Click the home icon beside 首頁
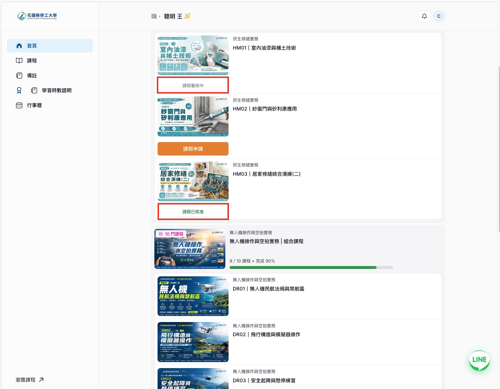500x389 pixels. 19,46
